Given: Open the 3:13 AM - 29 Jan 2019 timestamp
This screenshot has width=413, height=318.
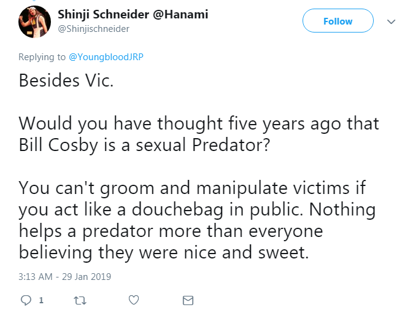Looking at the screenshot, I should point(65,277).
